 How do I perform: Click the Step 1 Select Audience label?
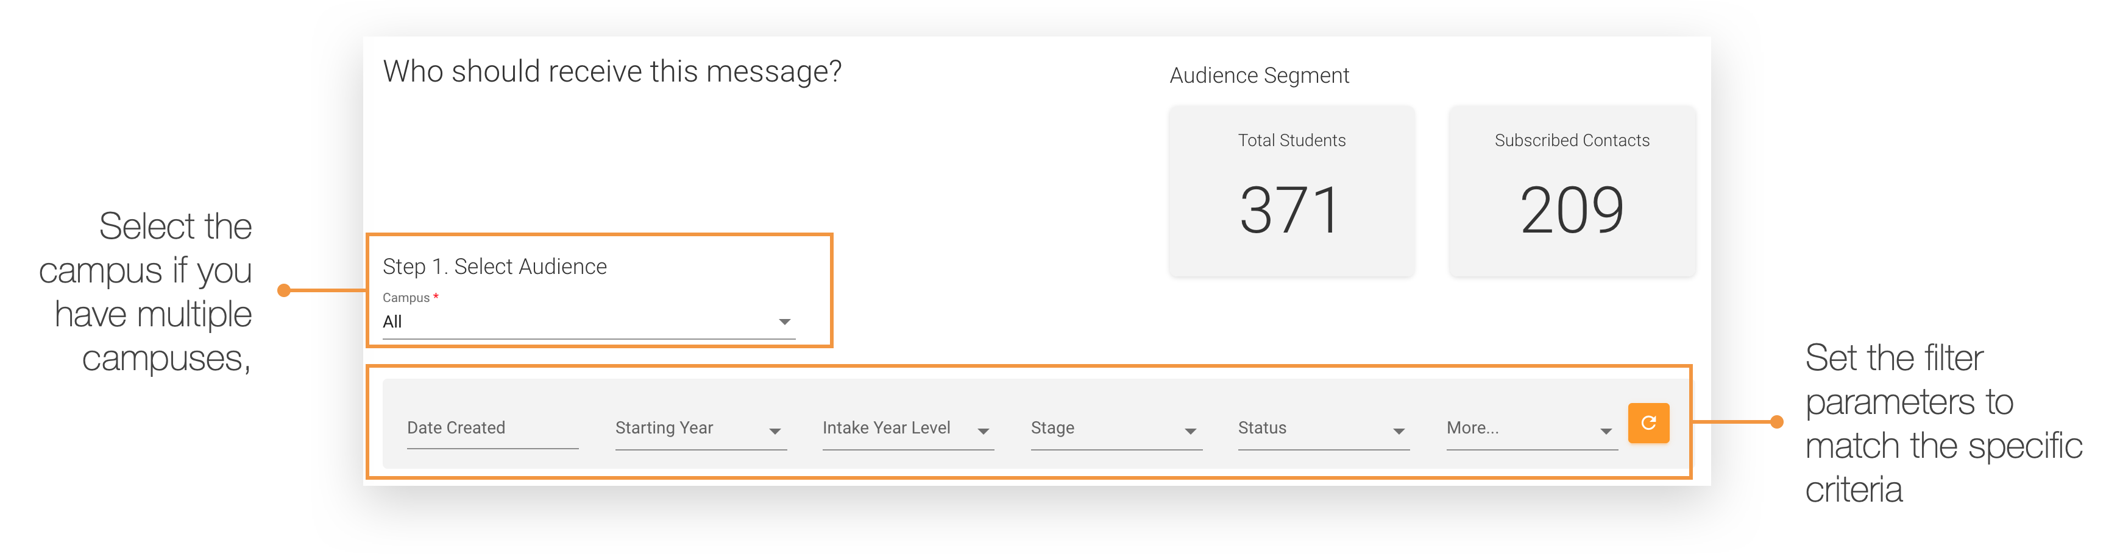coord(495,267)
